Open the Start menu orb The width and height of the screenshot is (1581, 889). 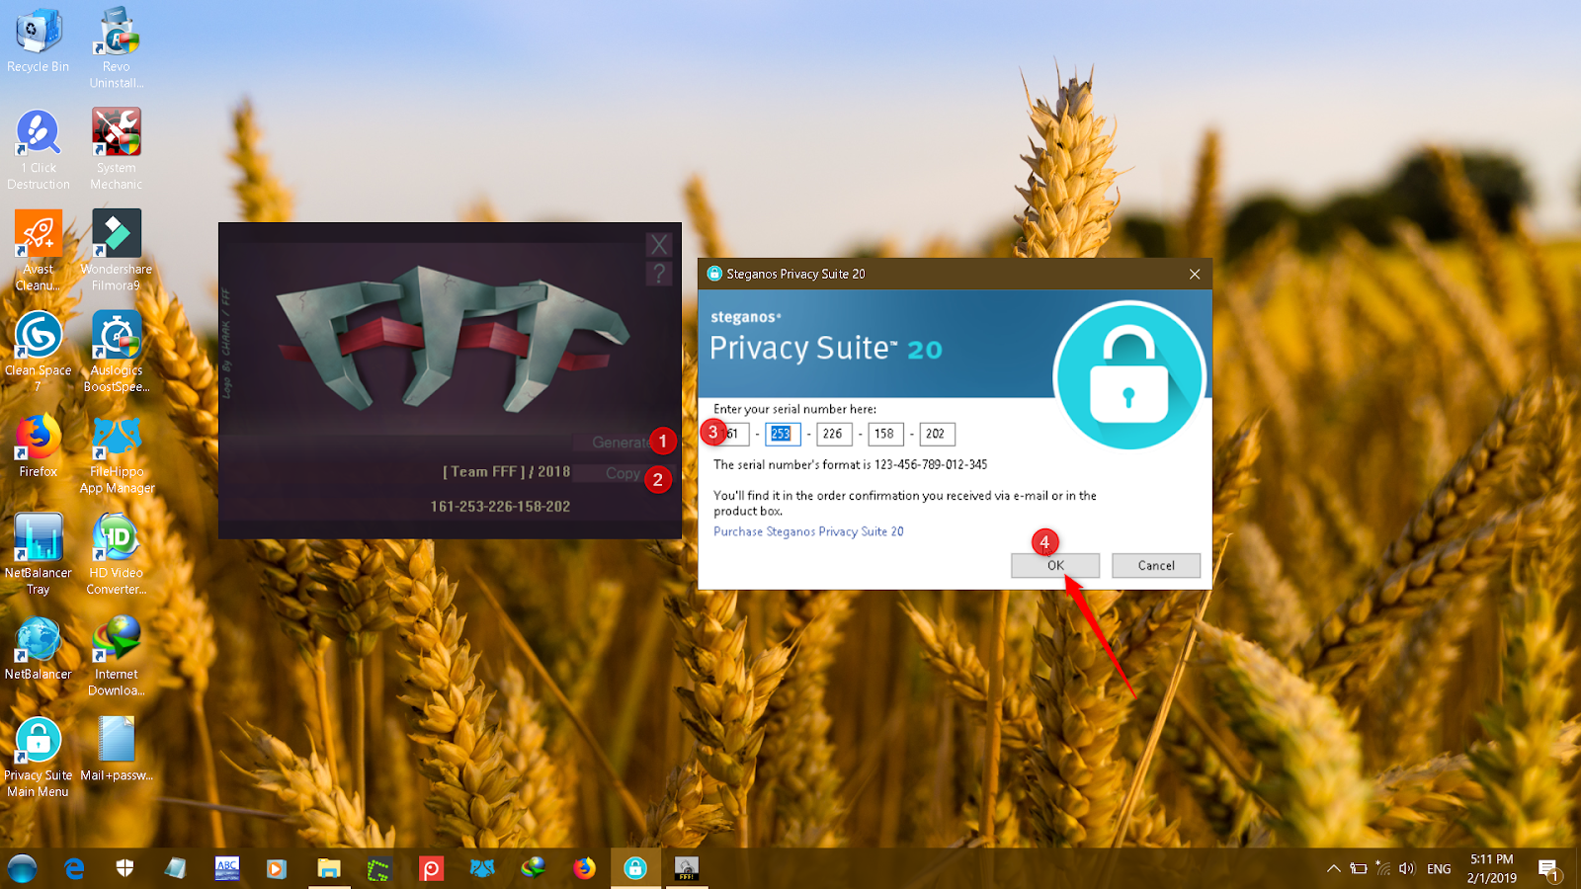pos(22,868)
